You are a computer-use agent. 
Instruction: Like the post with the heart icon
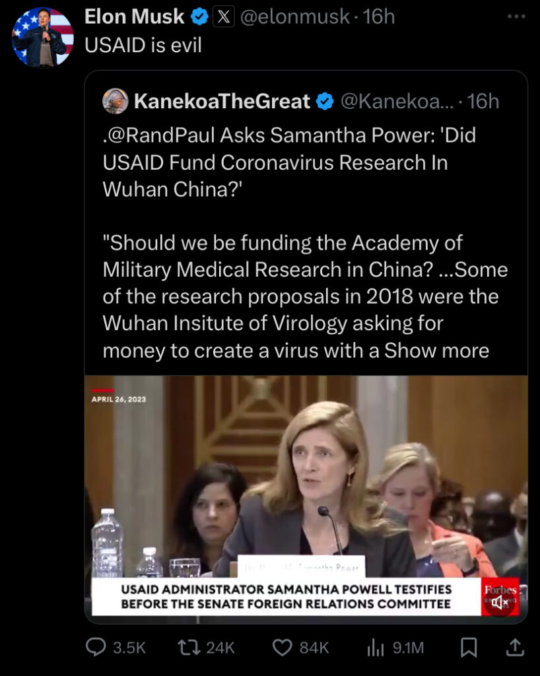tap(283, 648)
